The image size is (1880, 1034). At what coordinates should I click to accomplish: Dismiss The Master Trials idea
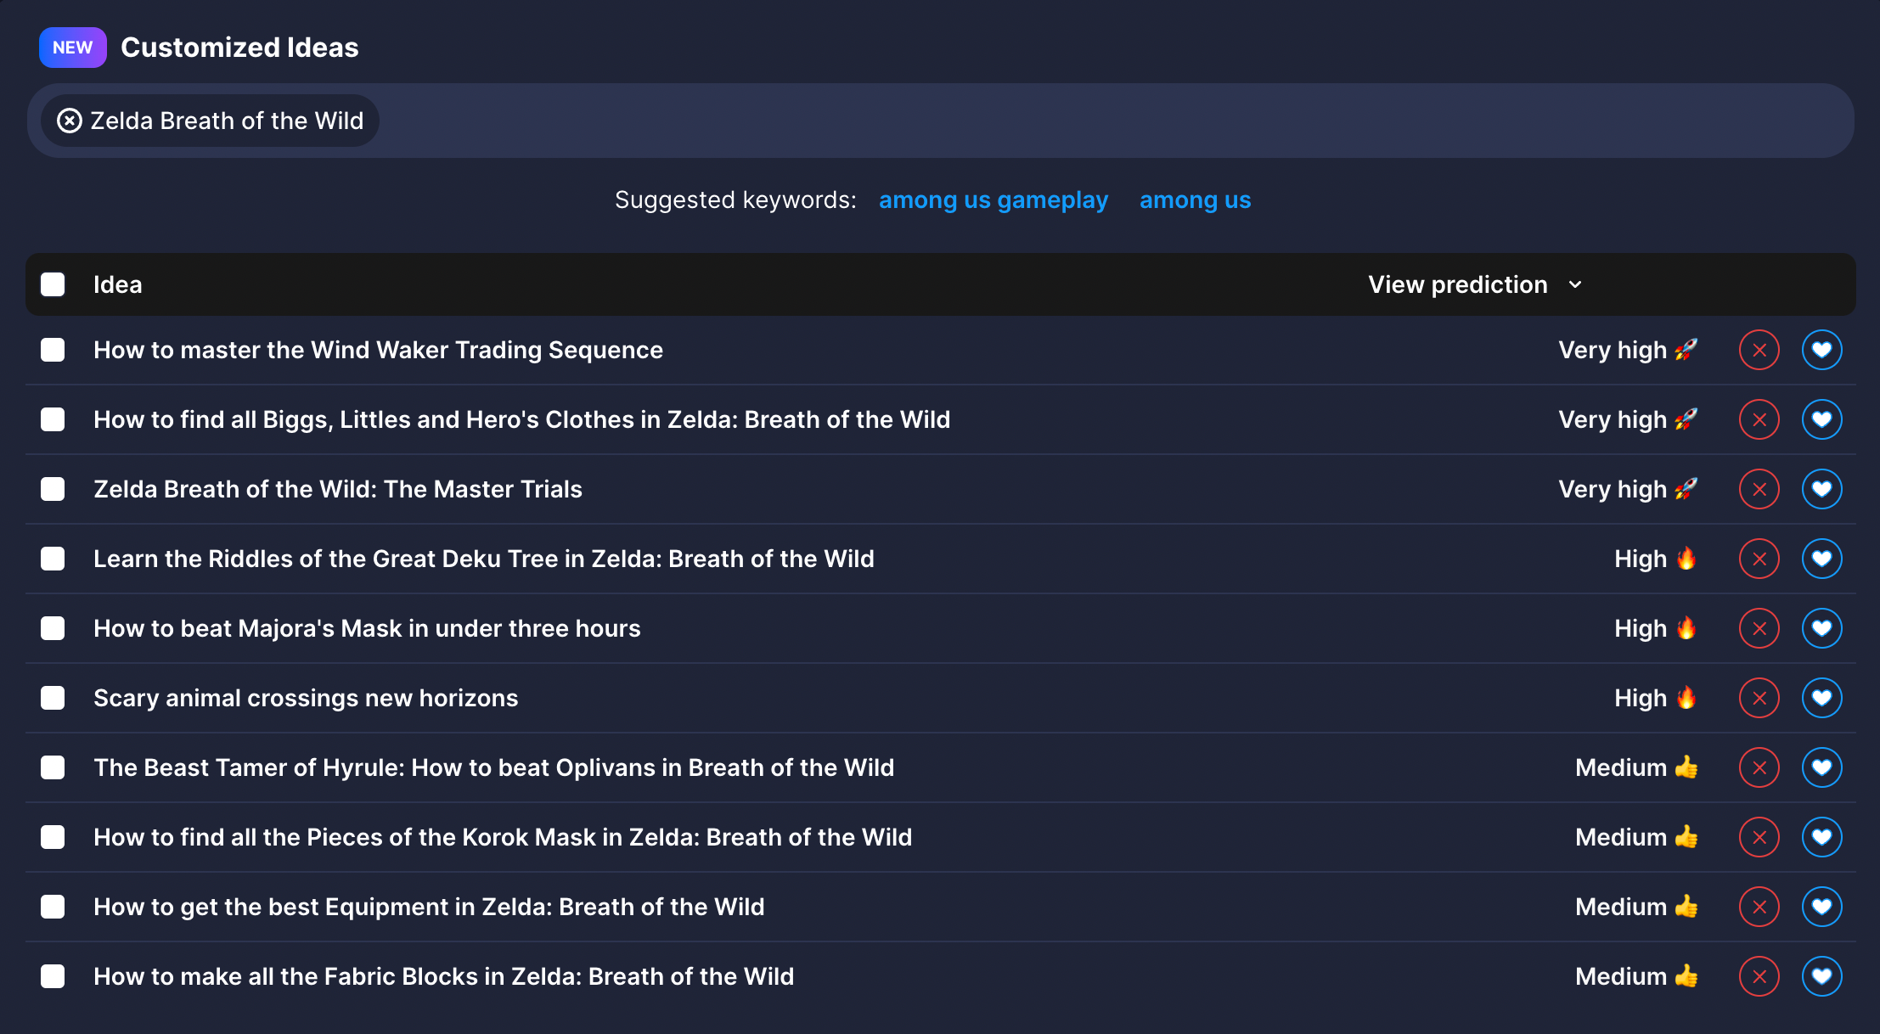(x=1759, y=489)
